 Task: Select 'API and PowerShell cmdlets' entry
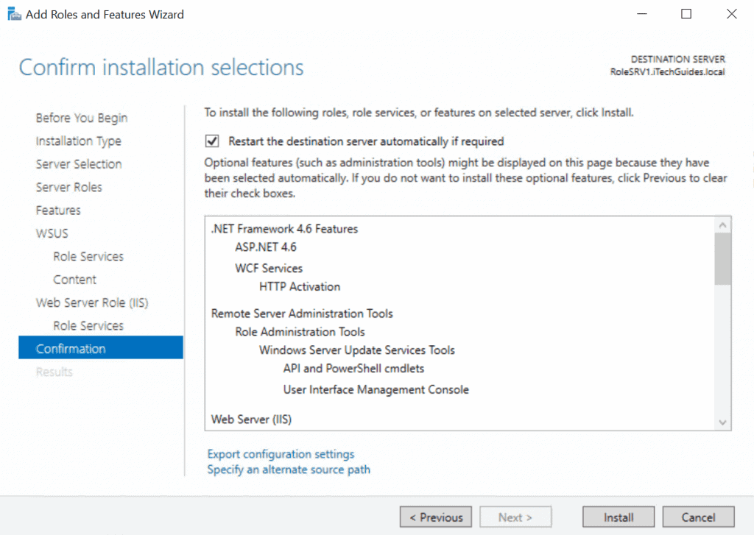pos(354,368)
